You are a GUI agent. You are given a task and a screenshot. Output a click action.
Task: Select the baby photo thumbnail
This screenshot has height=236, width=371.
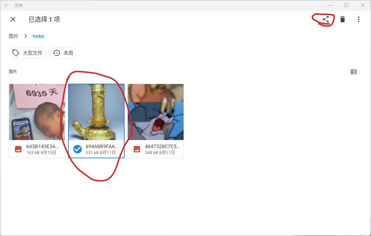[x=37, y=112]
